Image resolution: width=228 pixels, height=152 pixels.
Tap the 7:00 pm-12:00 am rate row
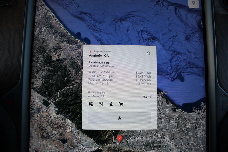[x=120, y=80]
